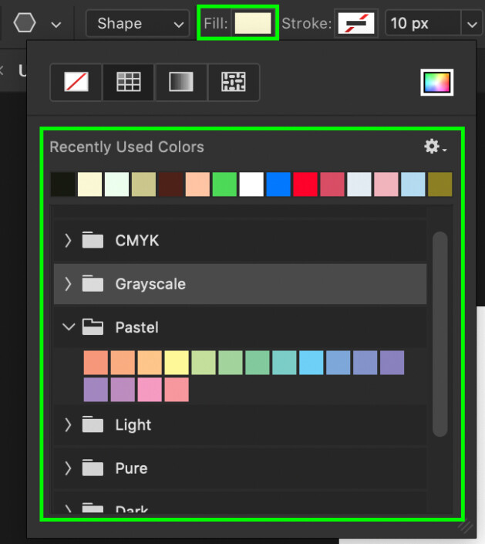Click the Fill color box
485x544 pixels.
pyautogui.click(x=252, y=24)
